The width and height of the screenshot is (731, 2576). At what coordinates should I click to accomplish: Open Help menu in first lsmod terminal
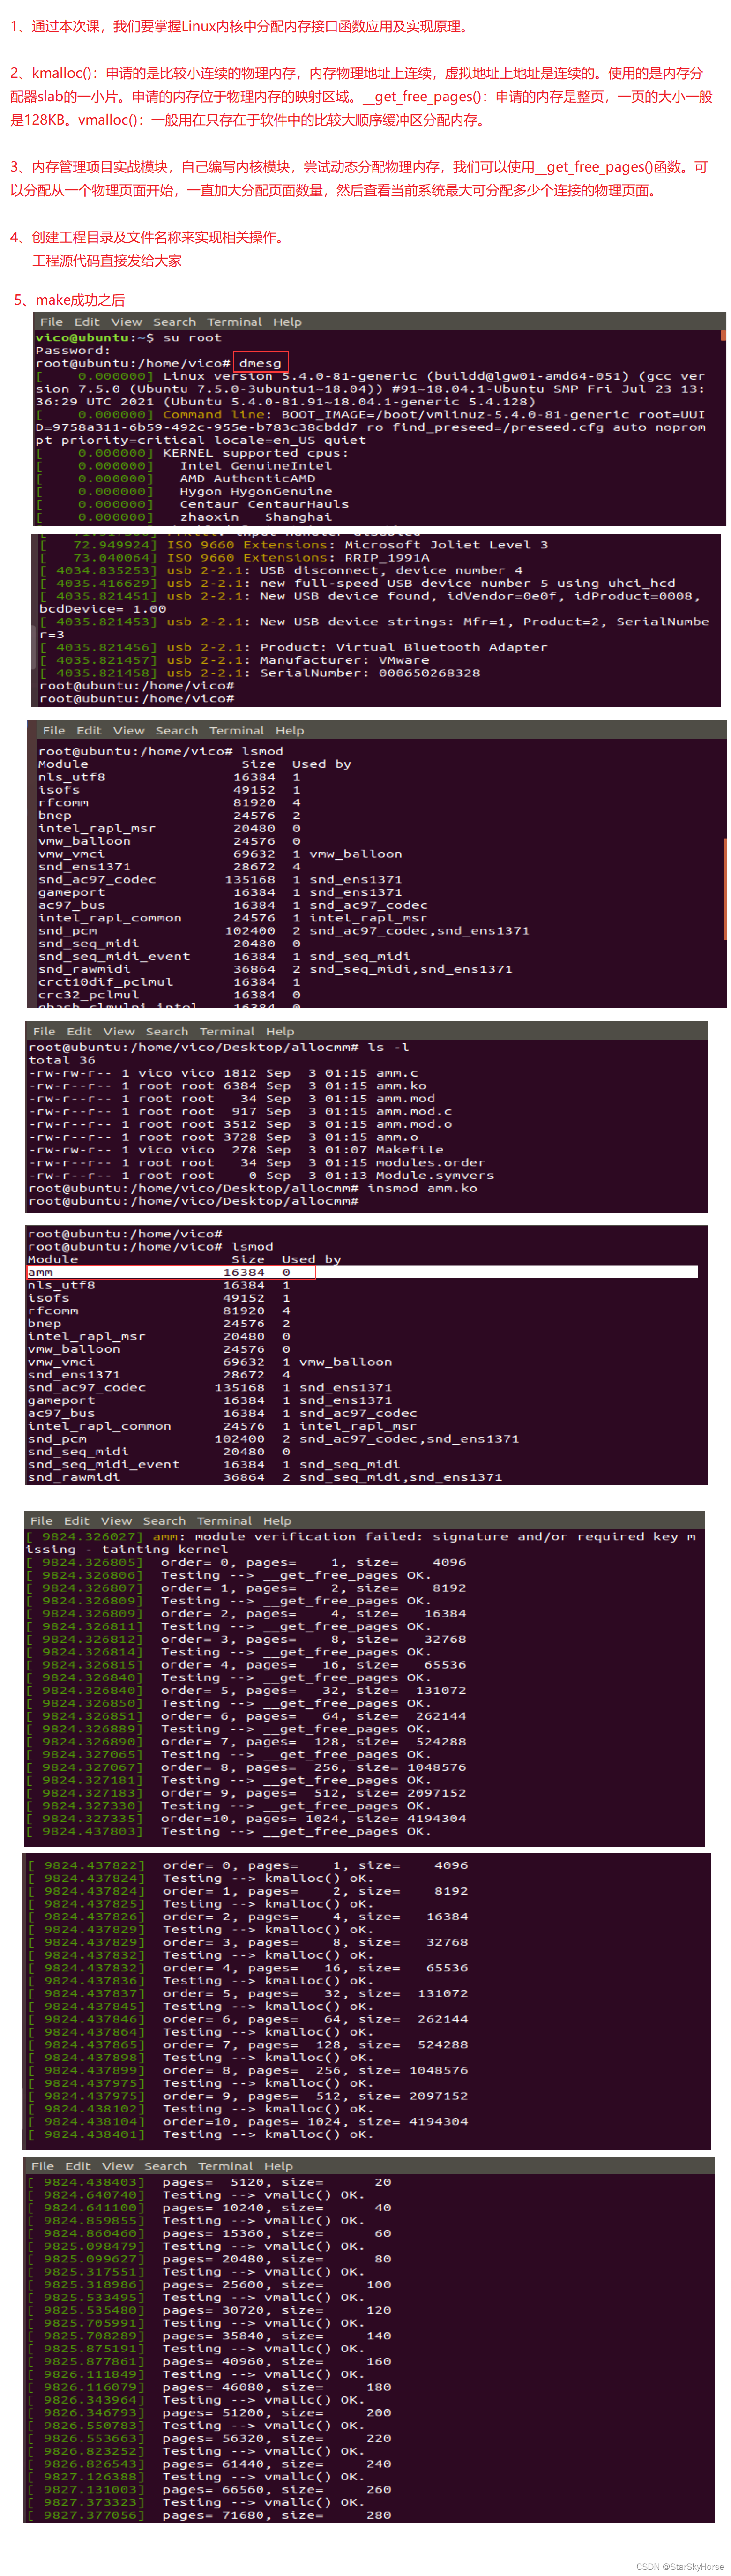point(290,731)
